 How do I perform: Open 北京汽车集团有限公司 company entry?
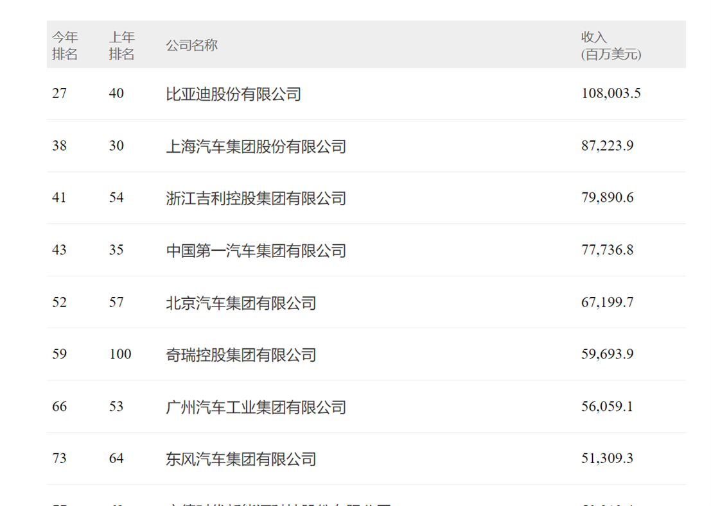click(x=241, y=303)
